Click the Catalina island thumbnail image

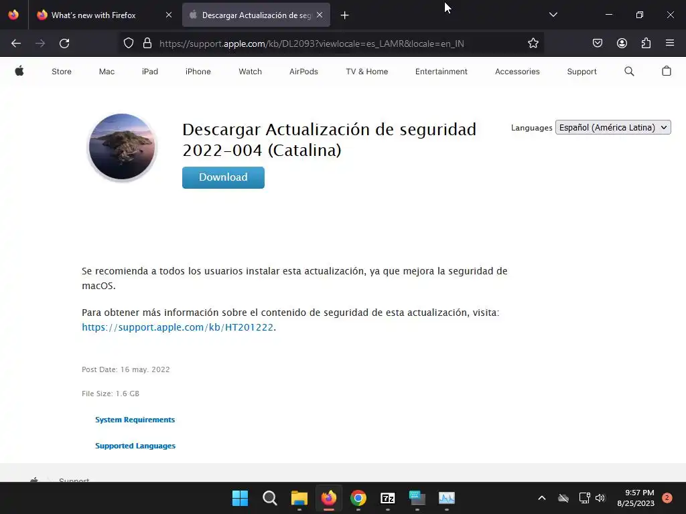click(x=122, y=147)
